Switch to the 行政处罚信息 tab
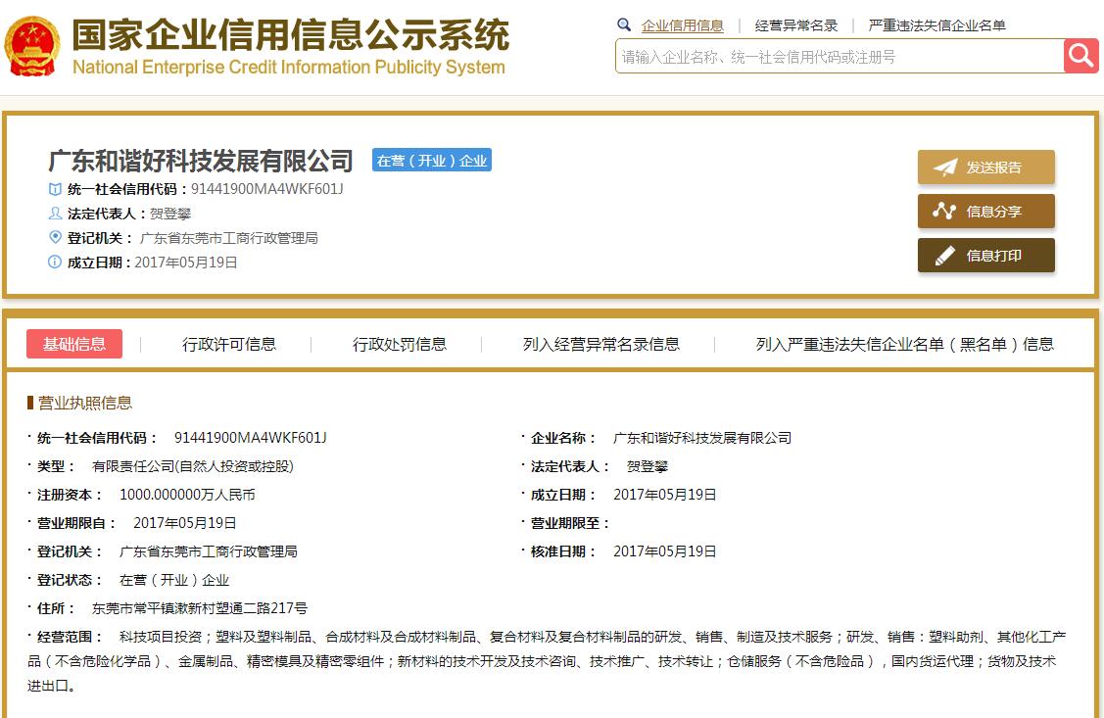The width and height of the screenshot is (1104, 718). (400, 344)
